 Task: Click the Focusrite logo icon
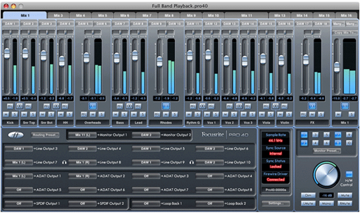point(17,135)
